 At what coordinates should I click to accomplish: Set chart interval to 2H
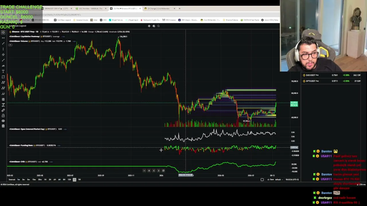pyautogui.click(x=50, y=180)
